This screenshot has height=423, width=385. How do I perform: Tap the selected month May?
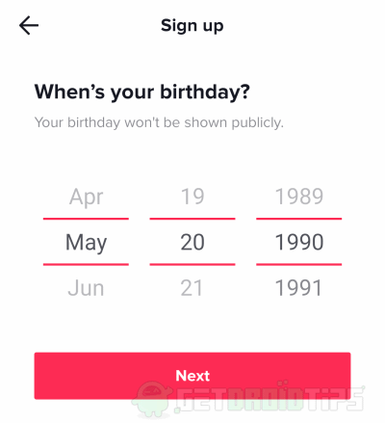[86, 243]
